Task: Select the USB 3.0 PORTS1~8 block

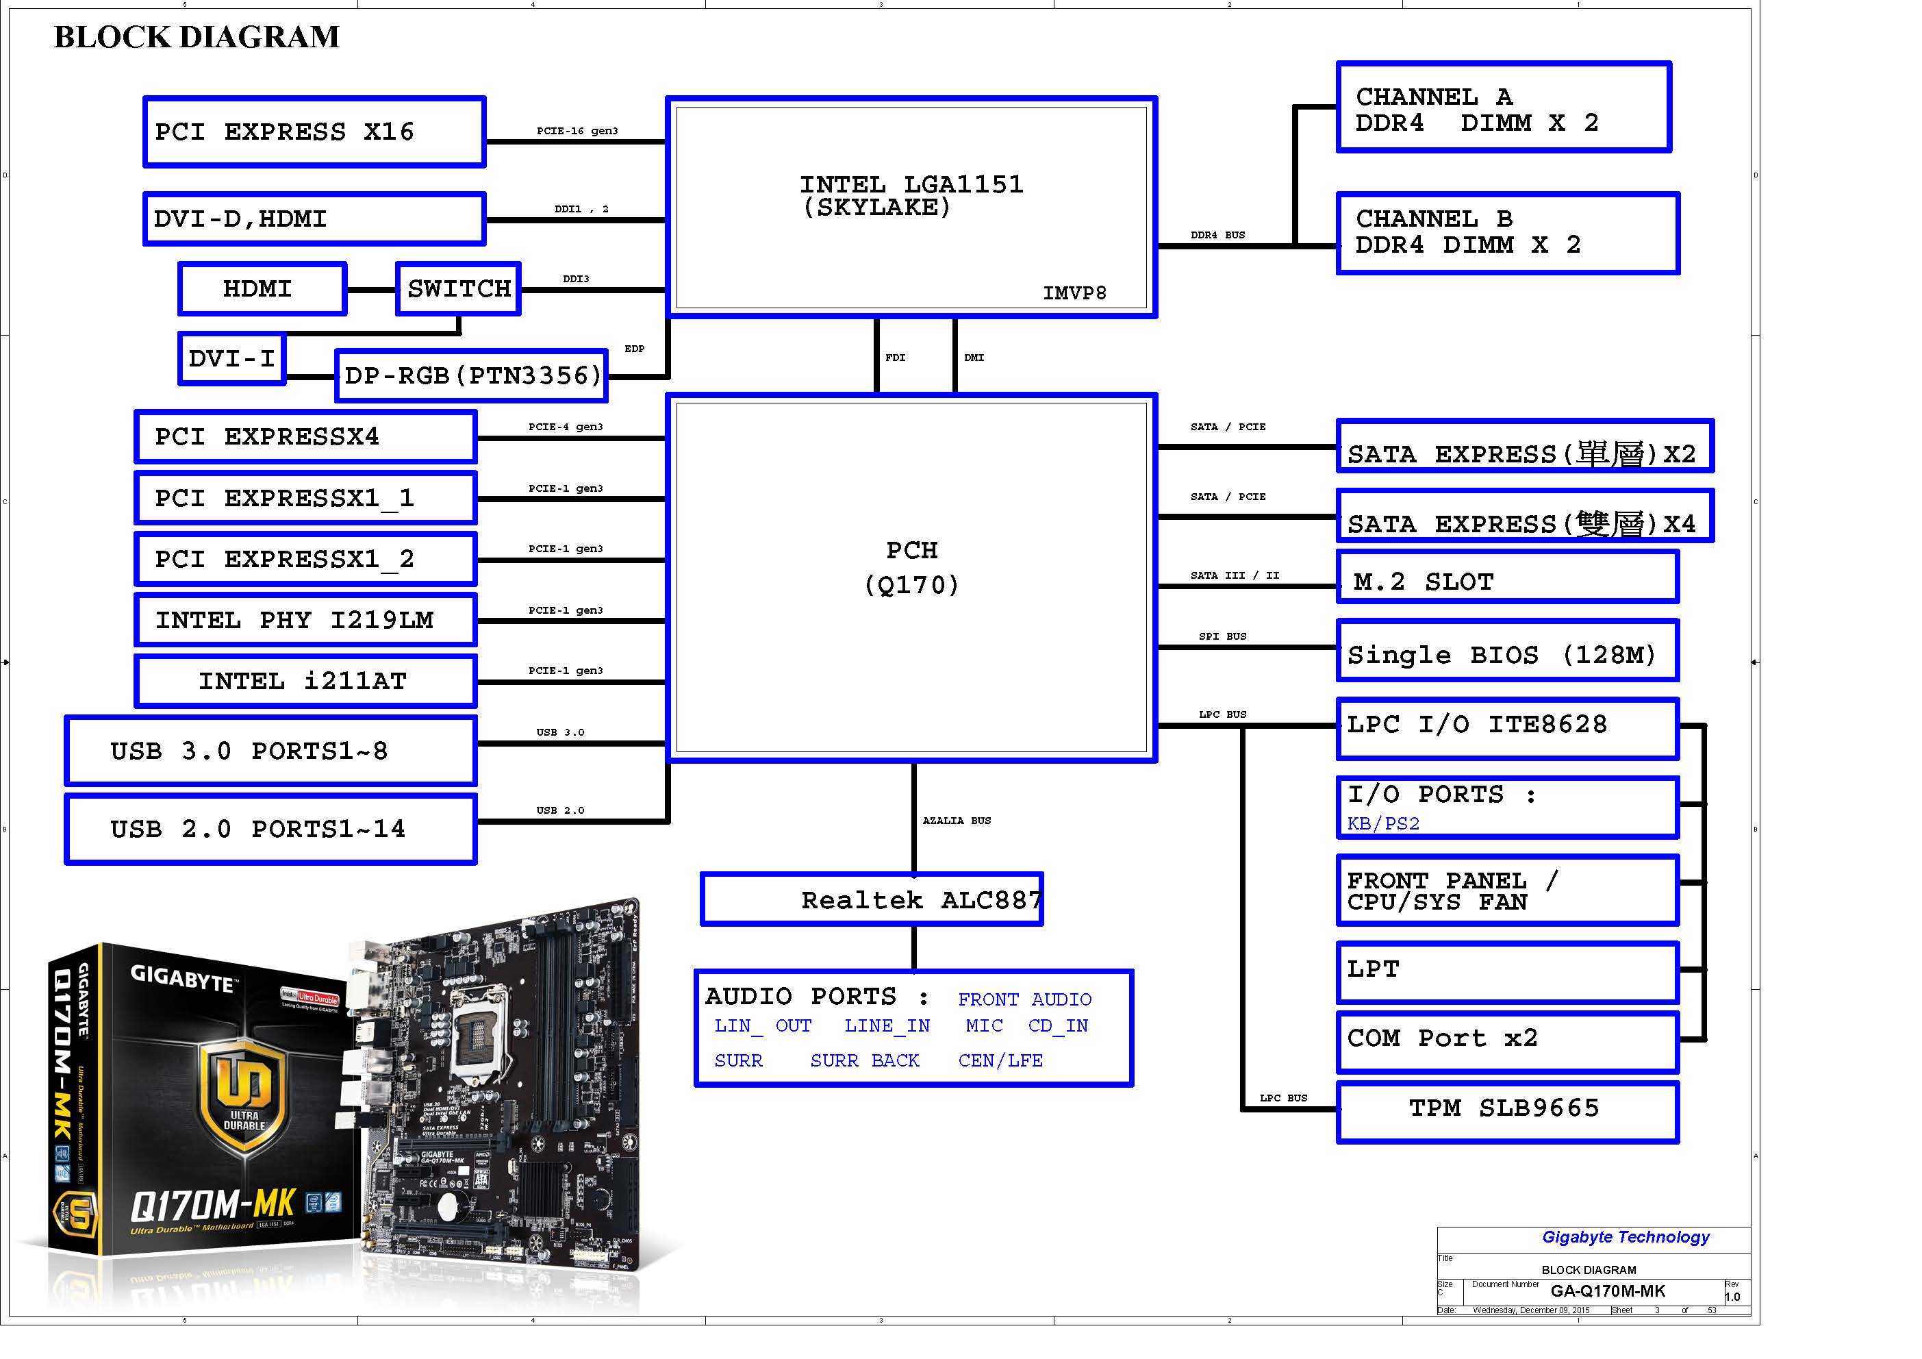Action: pos(270,750)
